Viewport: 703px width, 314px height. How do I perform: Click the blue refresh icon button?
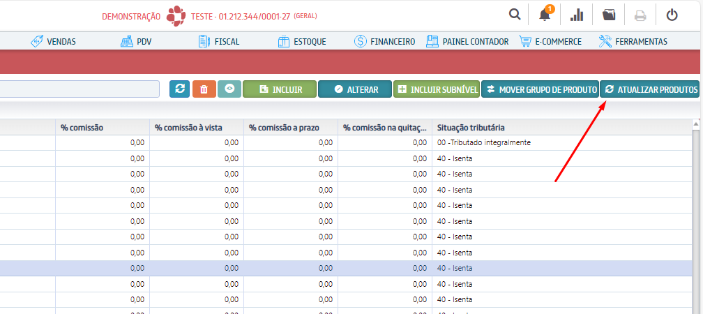(179, 89)
